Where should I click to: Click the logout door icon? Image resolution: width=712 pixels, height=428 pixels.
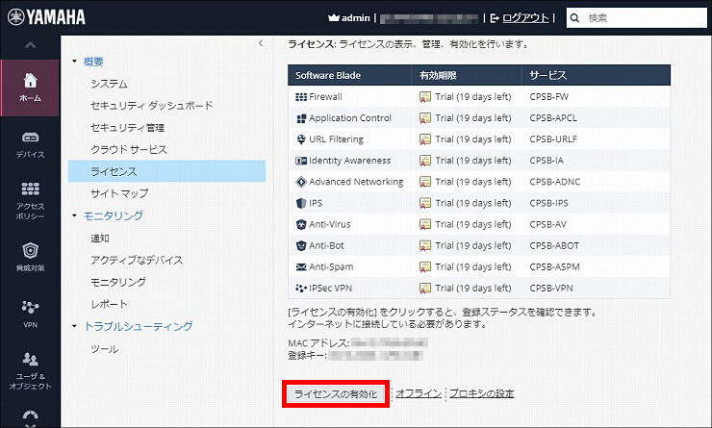495,18
